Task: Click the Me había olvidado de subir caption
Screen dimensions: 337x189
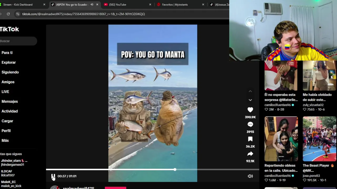Action: (x=317, y=97)
